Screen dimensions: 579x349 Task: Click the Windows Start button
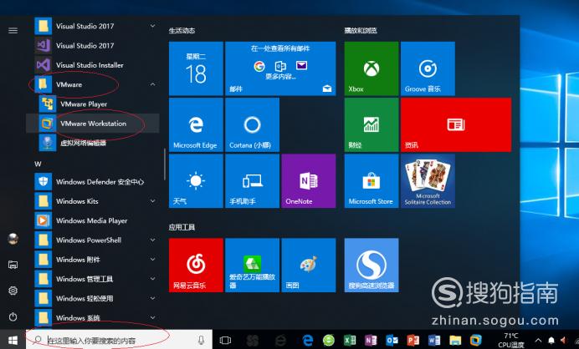point(13,340)
